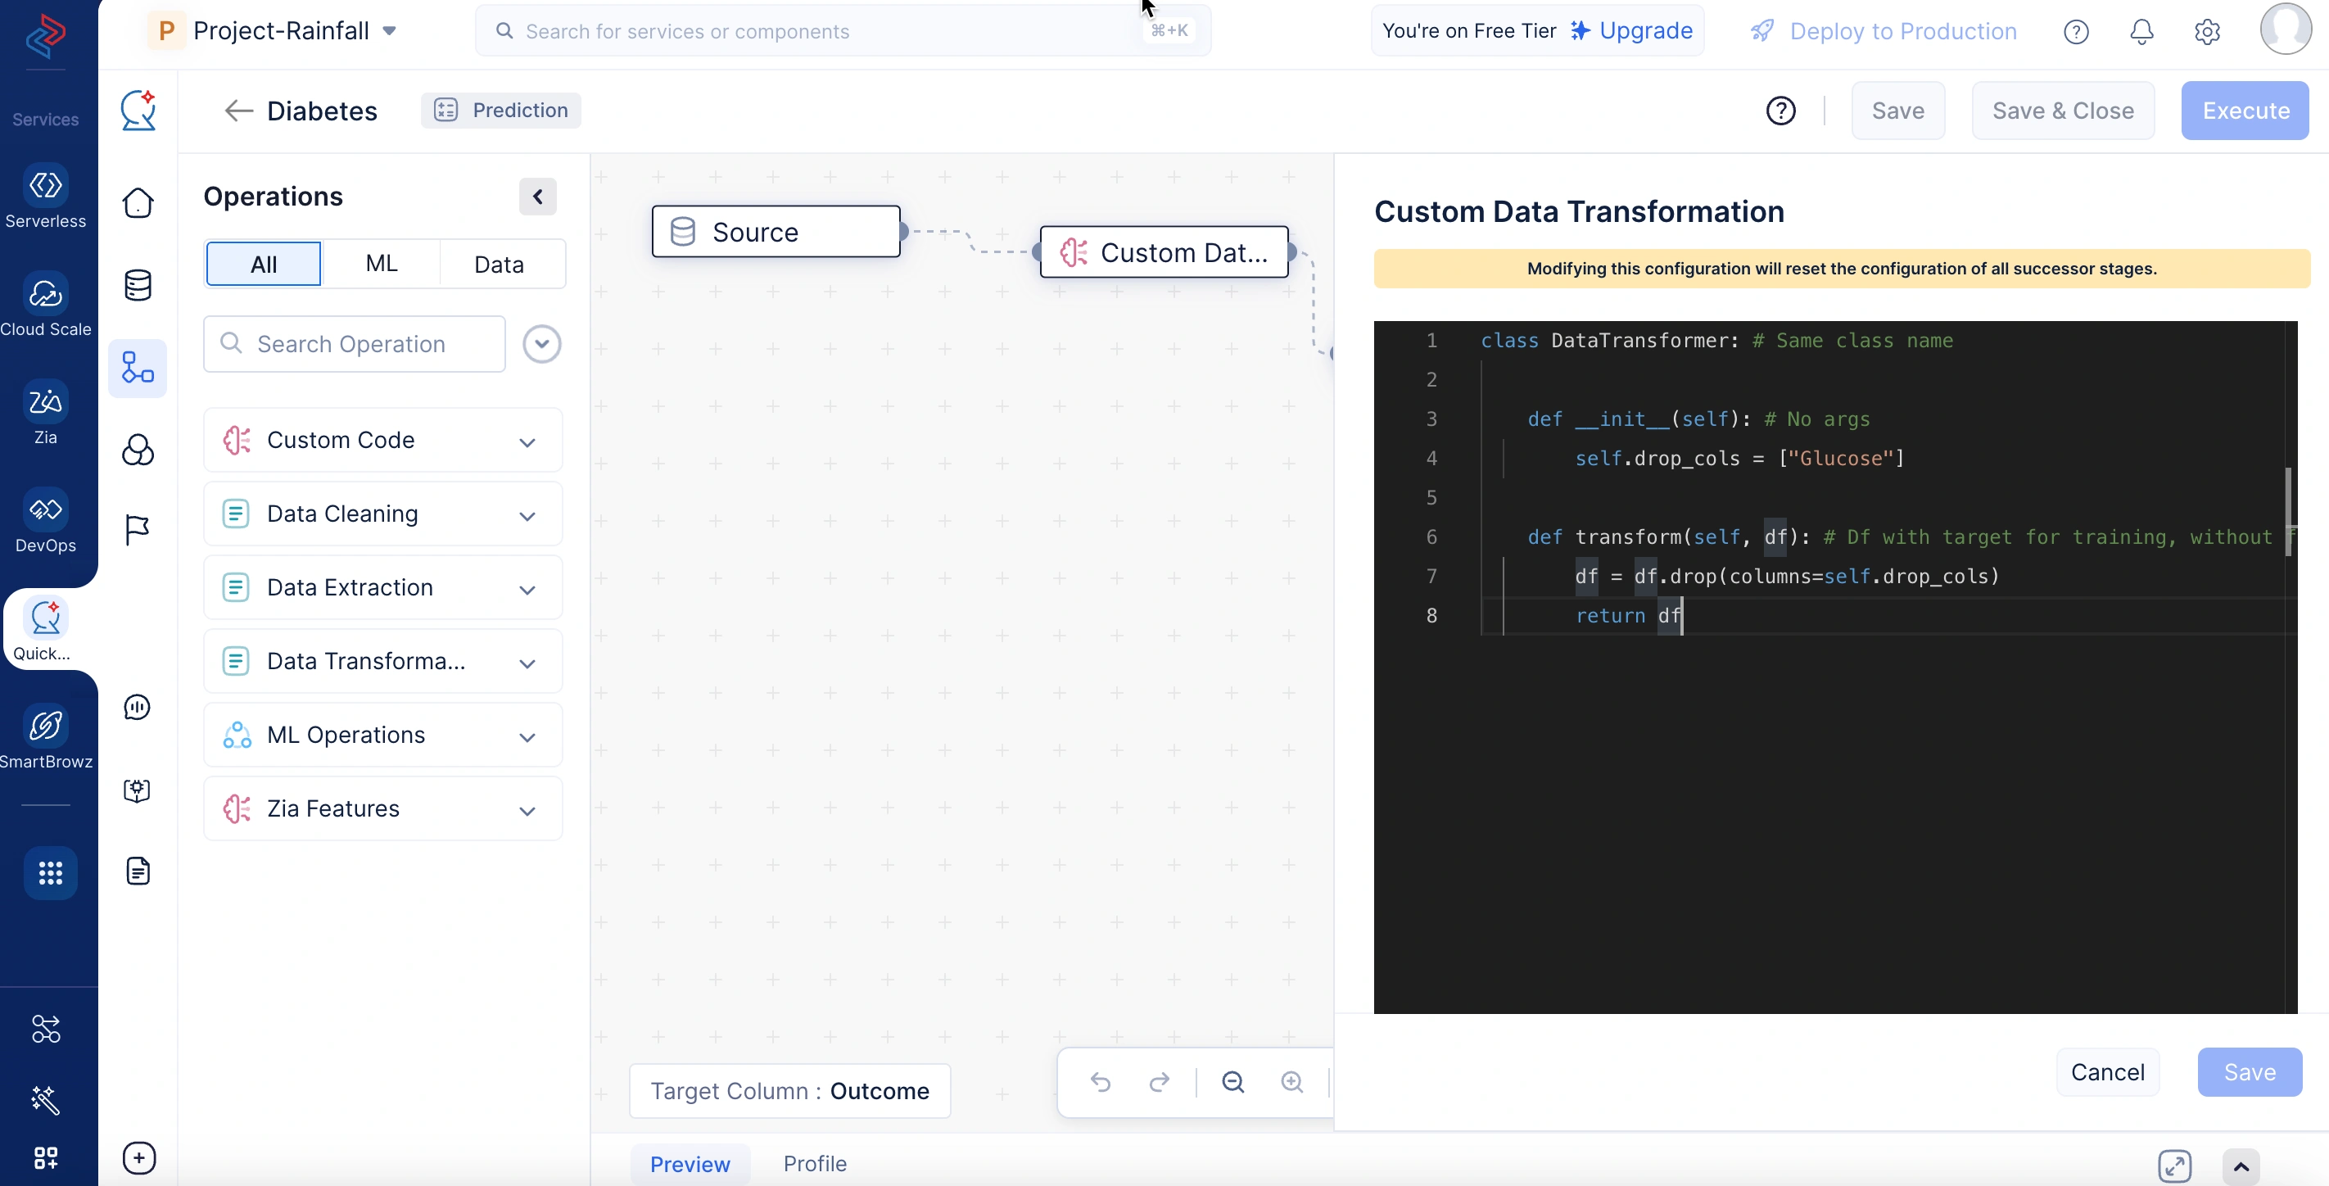This screenshot has width=2329, height=1186.
Task: Click the expand panel icon at bottom right
Action: [x=2174, y=1166]
